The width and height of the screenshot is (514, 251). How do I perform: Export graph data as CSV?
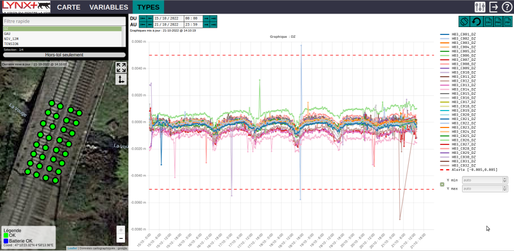488,22
